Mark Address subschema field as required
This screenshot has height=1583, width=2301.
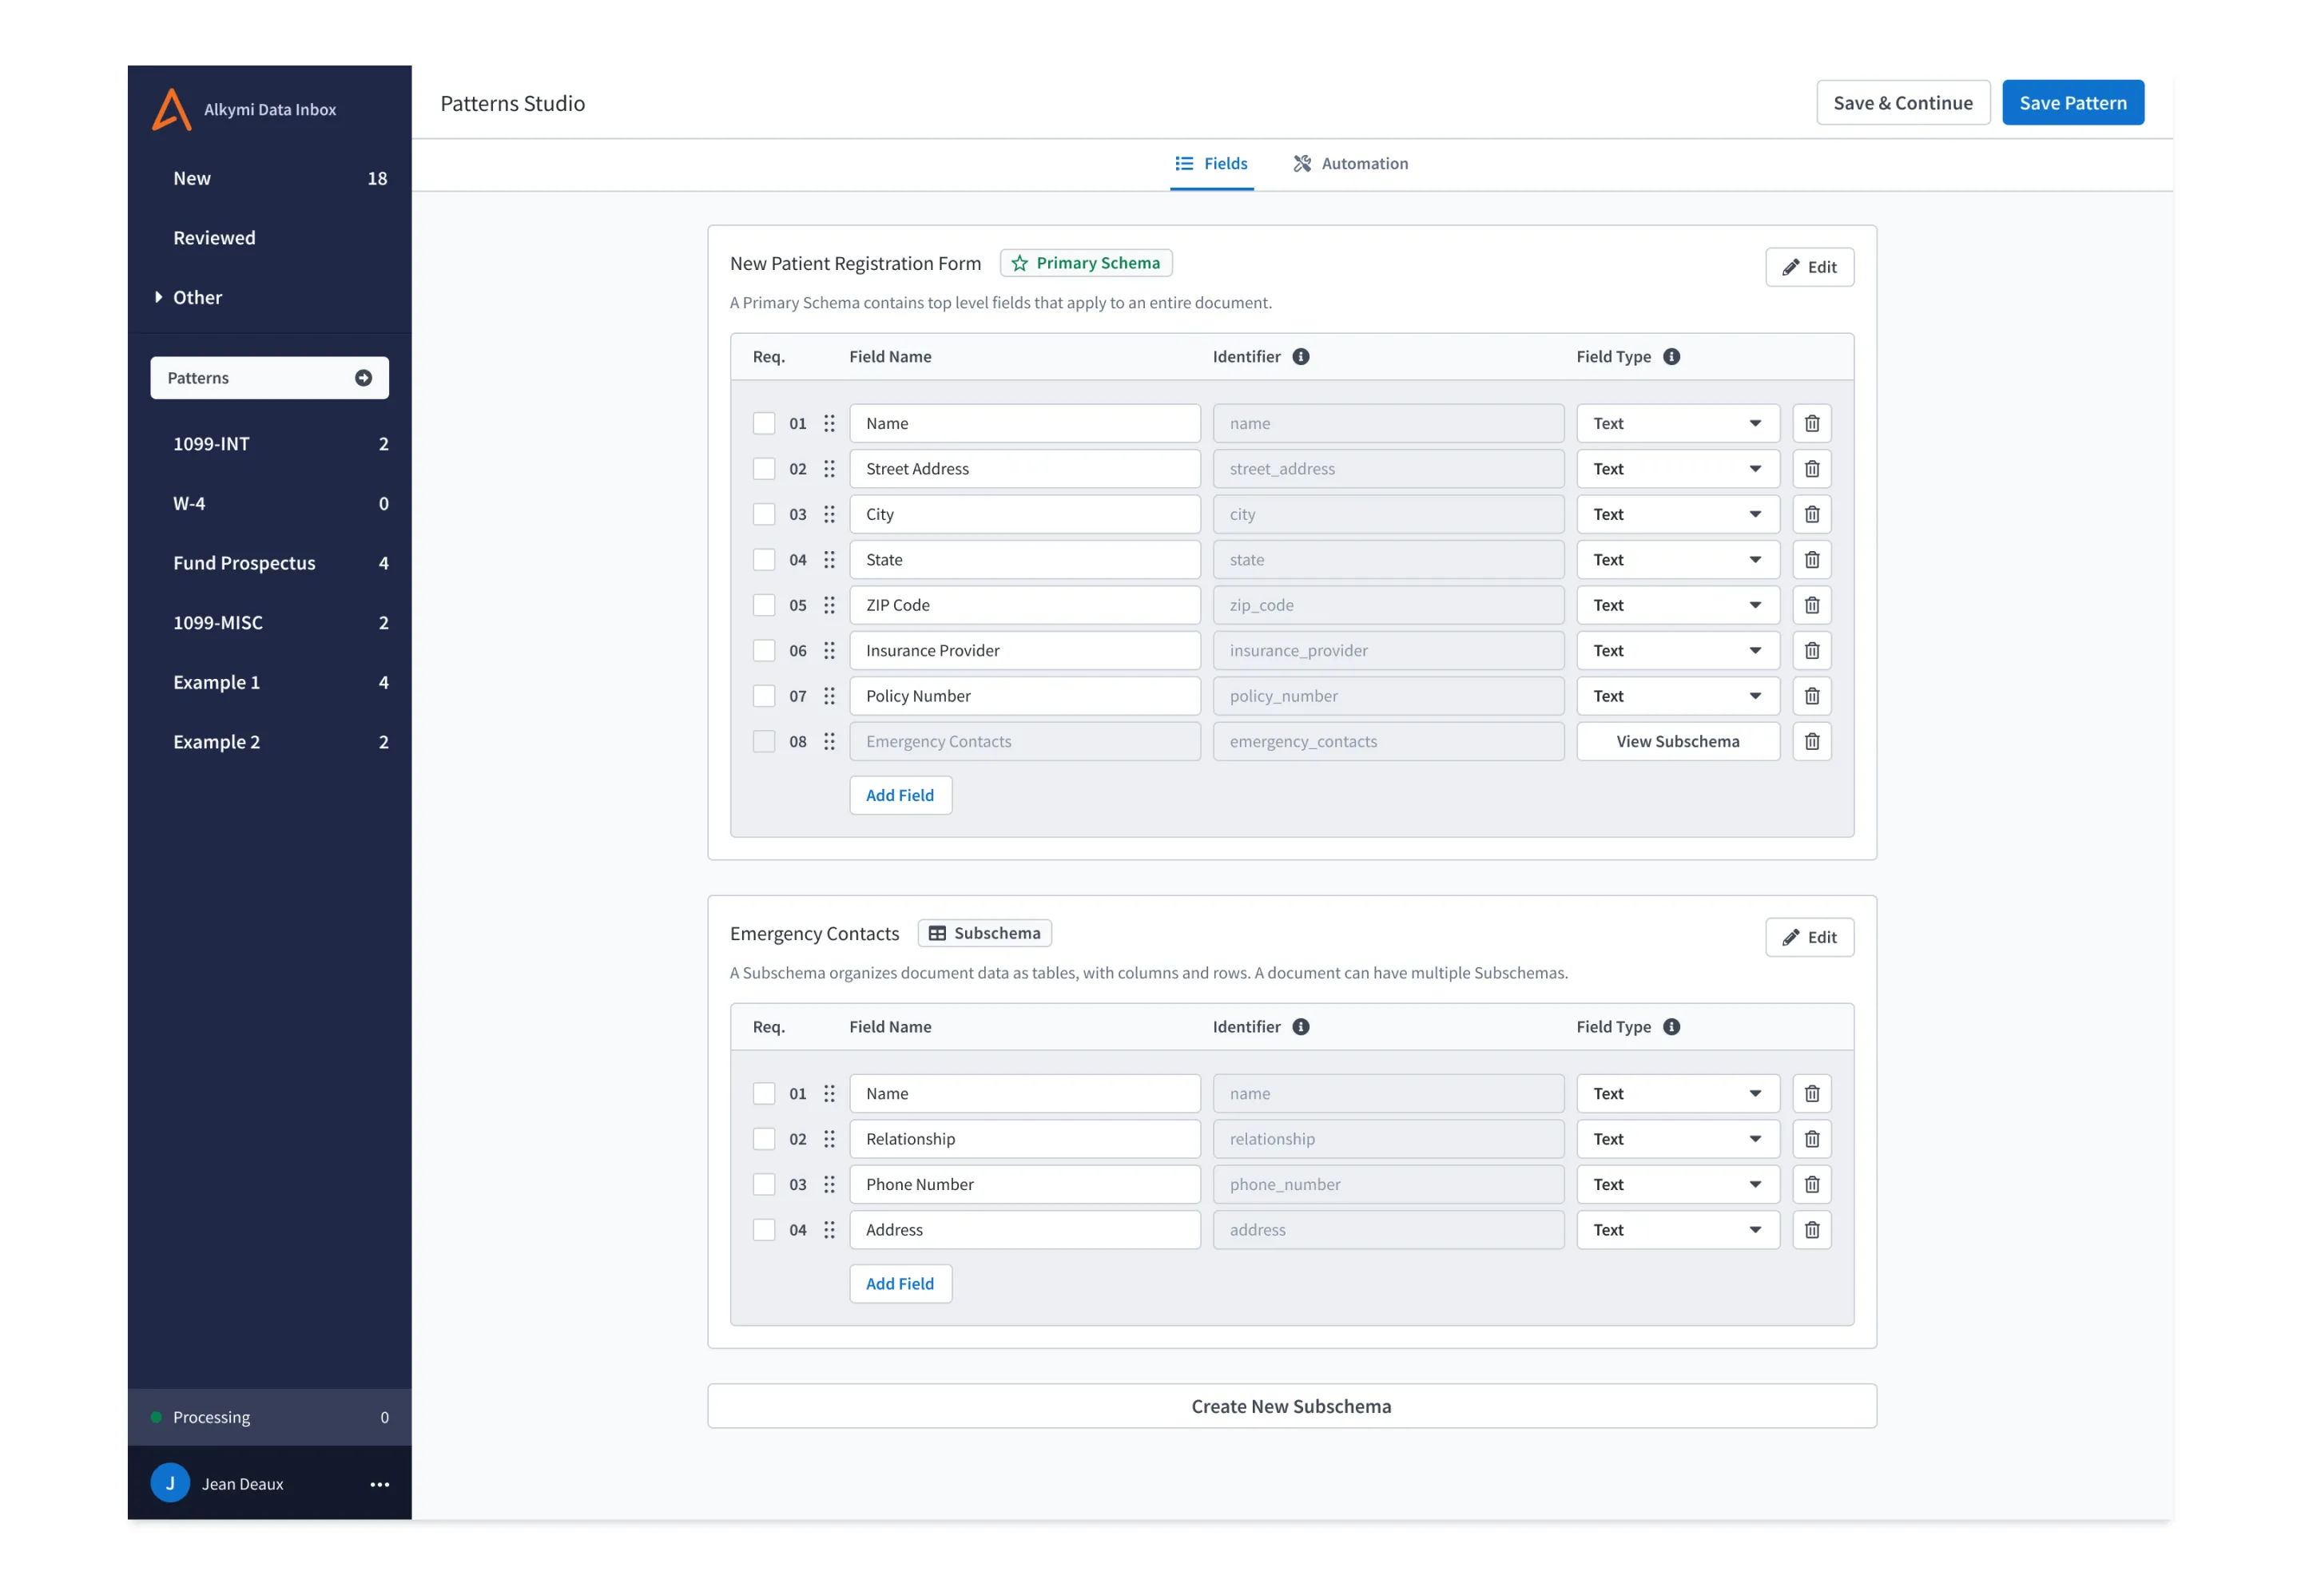[763, 1230]
